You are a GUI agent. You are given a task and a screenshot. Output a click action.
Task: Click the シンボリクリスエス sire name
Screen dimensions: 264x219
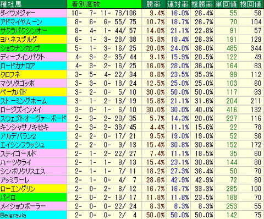coord(23,172)
